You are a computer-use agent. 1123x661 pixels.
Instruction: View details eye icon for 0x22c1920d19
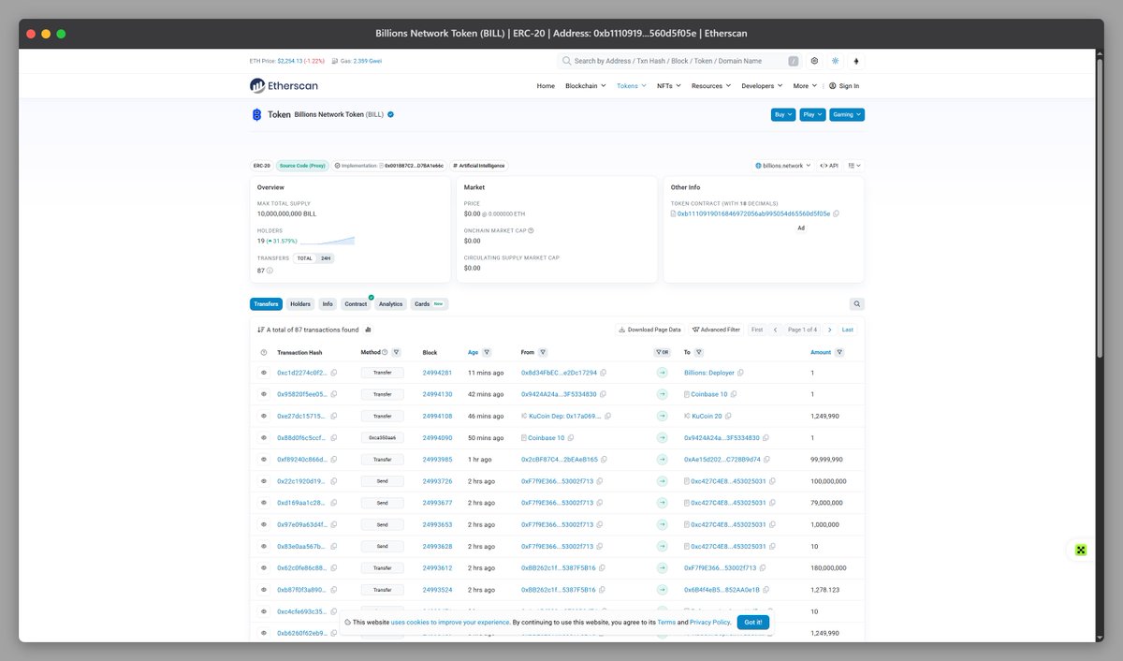point(264,481)
